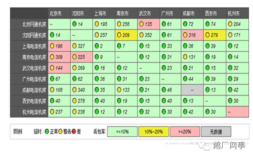Click yellow dot beside 131 in 南京电信机房 row
The height and width of the screenshot is (158, 253).
(185, 57)
